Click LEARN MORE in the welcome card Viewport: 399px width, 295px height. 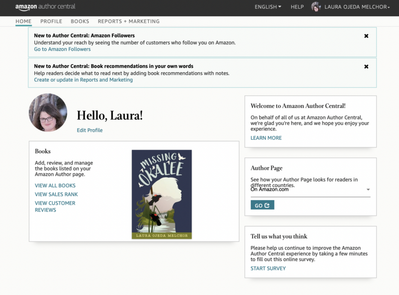(266, 138)
